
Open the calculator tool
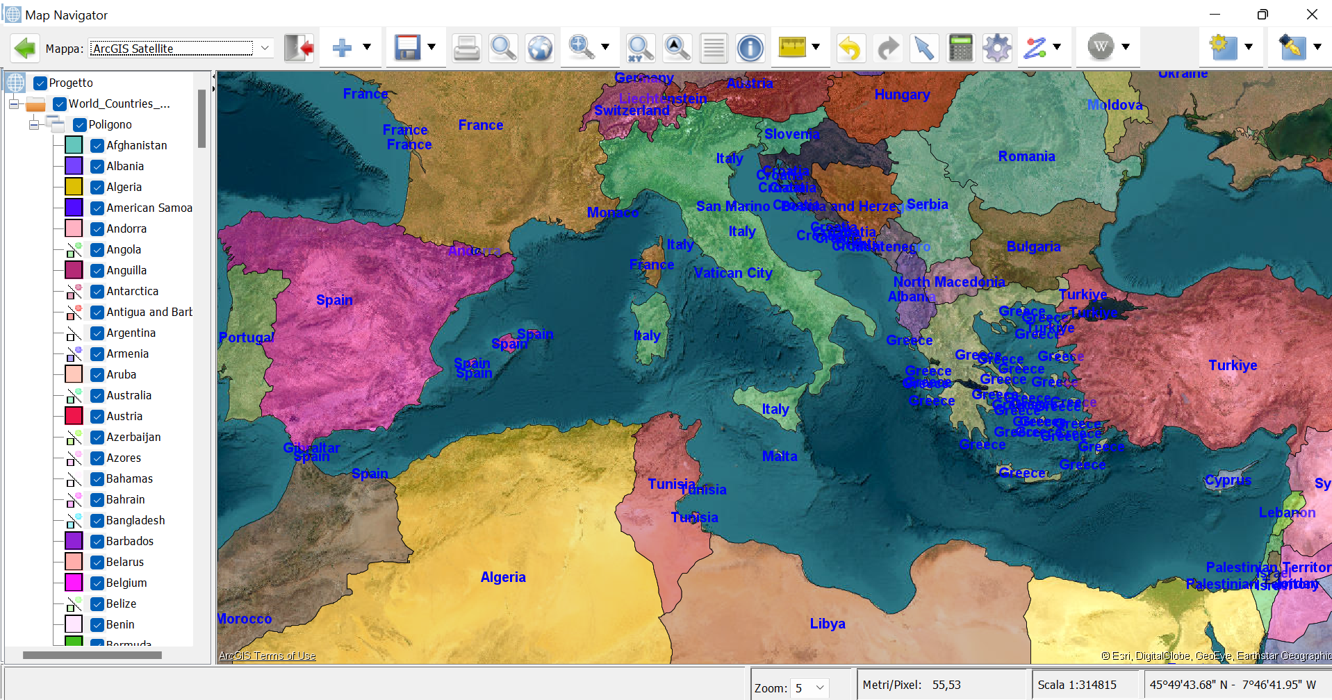pyautogui.click(x=961, y=49)
